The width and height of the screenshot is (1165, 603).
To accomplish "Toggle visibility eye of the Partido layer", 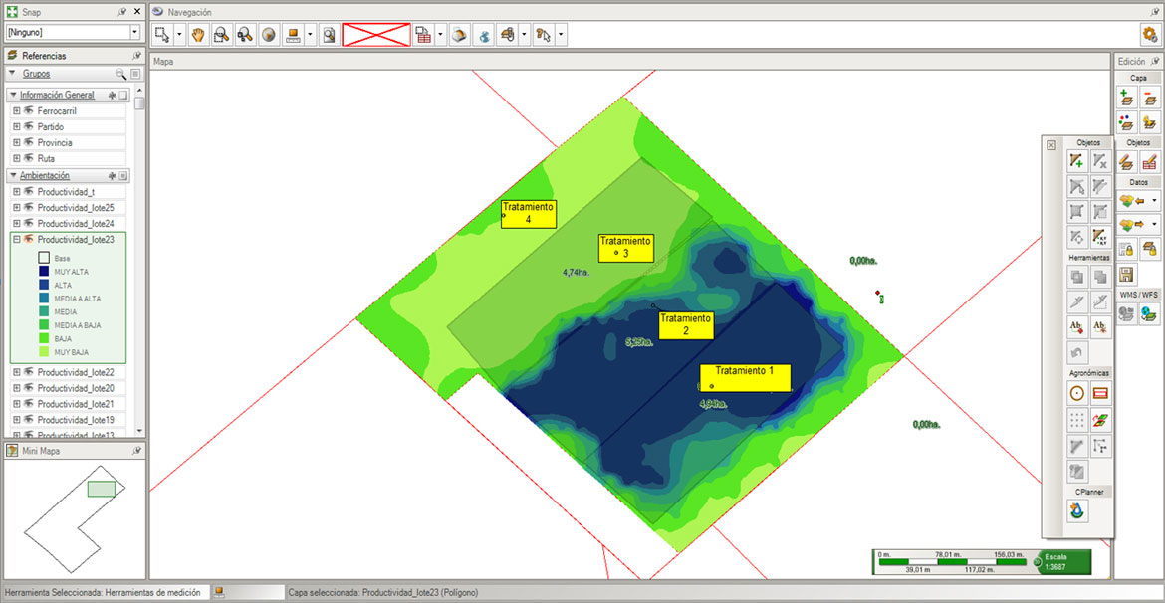I will tap(29, 126).
